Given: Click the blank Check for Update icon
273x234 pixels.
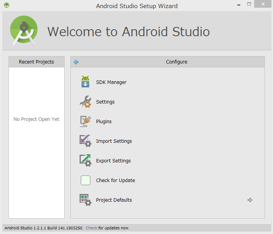Looking at the screenshot, I should pos(85,180).
